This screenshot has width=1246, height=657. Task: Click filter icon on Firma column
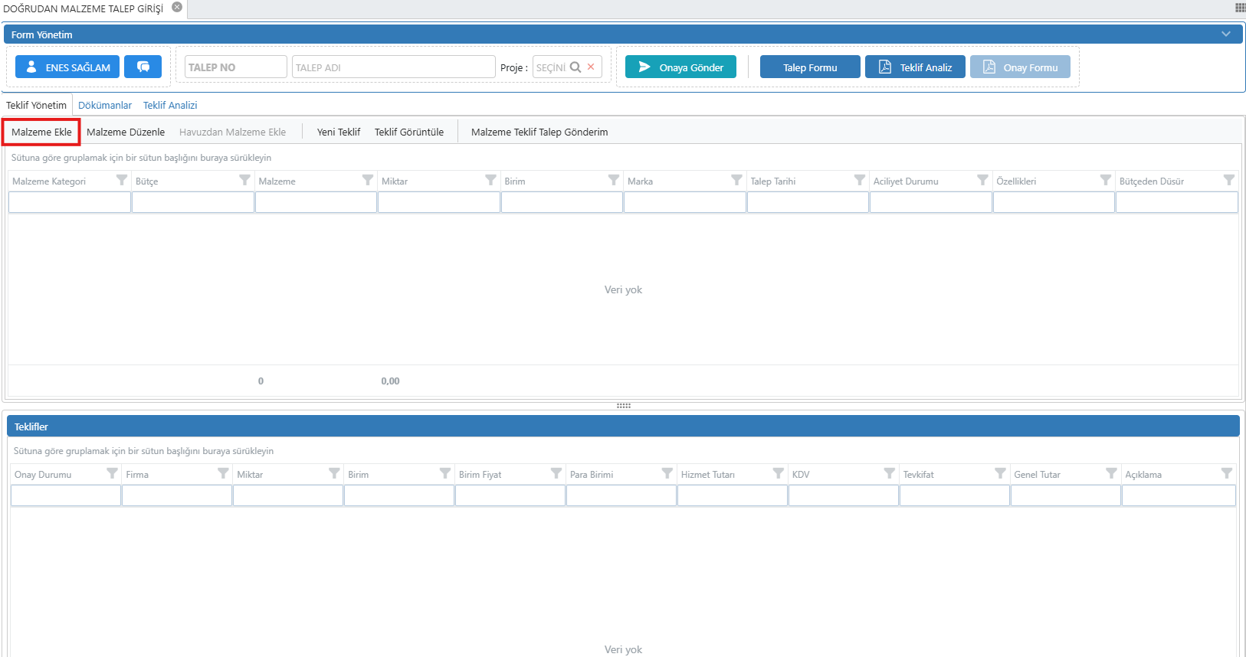coord(222,474)
